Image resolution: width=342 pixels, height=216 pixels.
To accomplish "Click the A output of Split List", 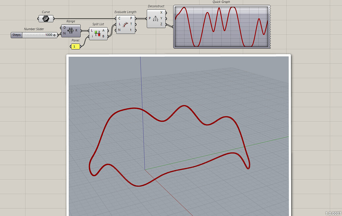I will [x=103, y=30].
